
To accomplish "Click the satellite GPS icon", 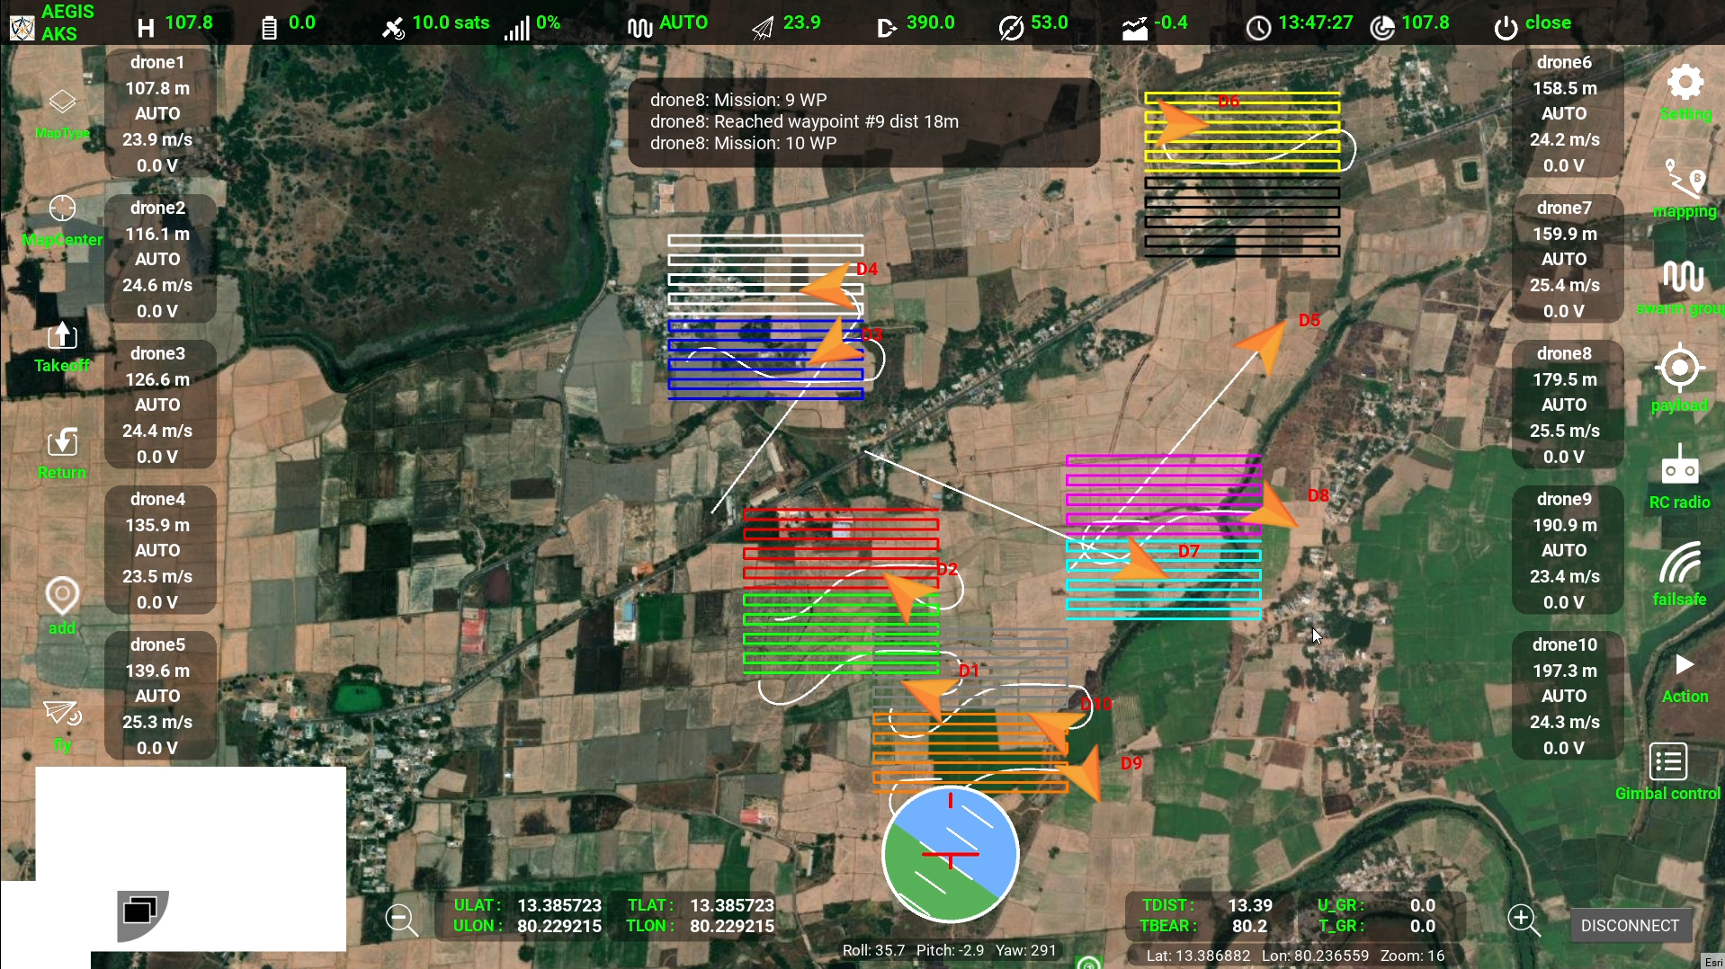I will pos(393,27).
